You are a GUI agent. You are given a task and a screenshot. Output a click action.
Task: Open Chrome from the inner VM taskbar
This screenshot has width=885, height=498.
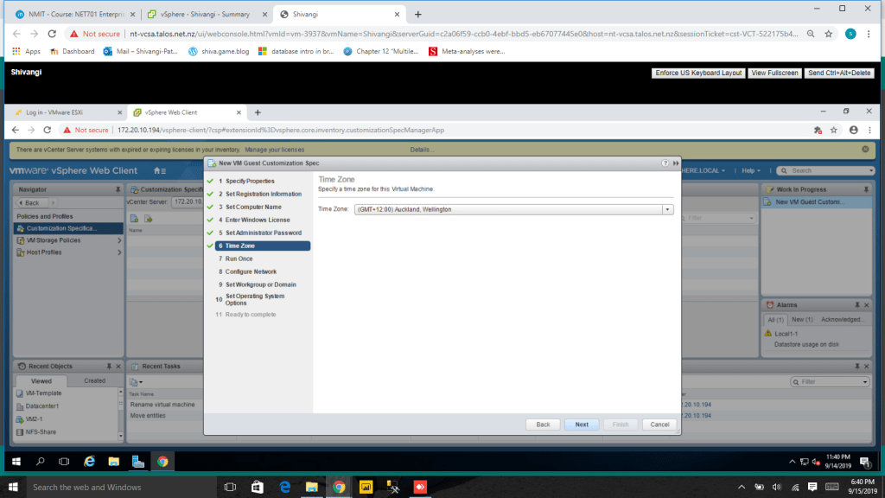[162, 462]
